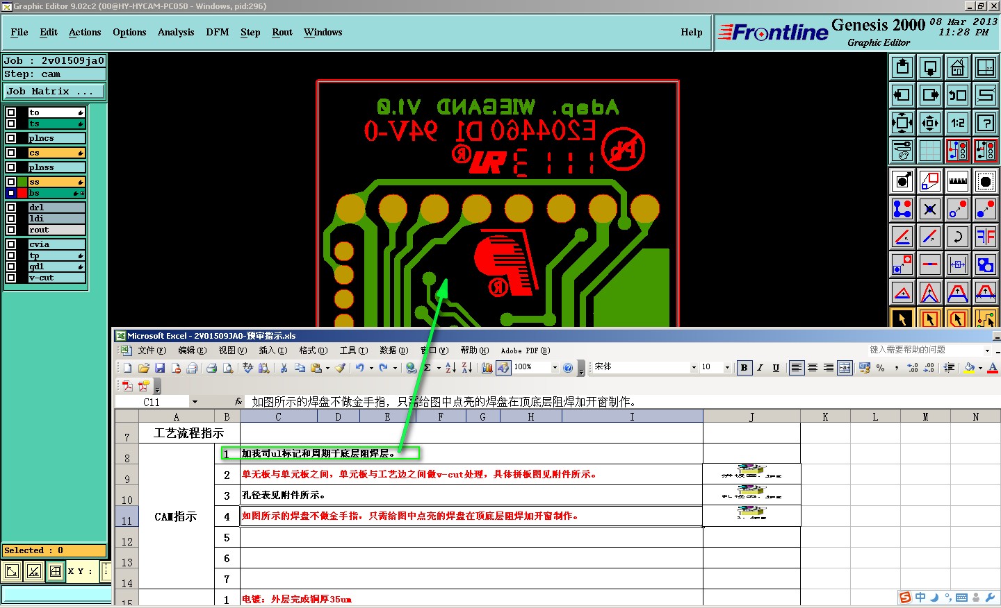This screenshot has width=1001, height=608.
Task: Select the 'gdl' layer name
Action: coord(56,267)
